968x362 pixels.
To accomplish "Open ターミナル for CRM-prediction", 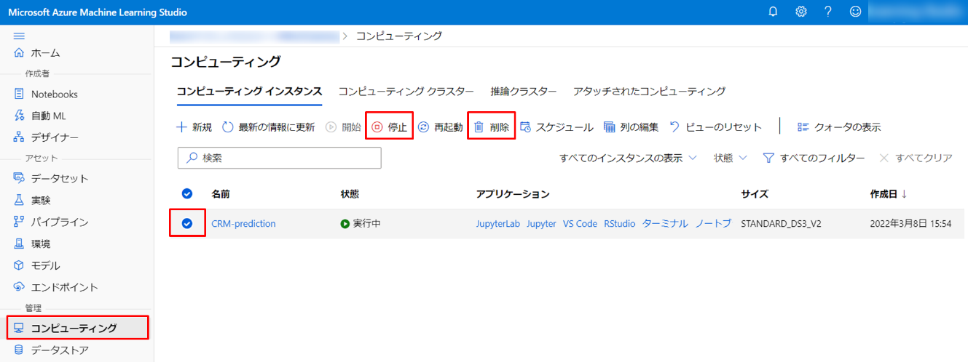I will (x=665, y=224).
